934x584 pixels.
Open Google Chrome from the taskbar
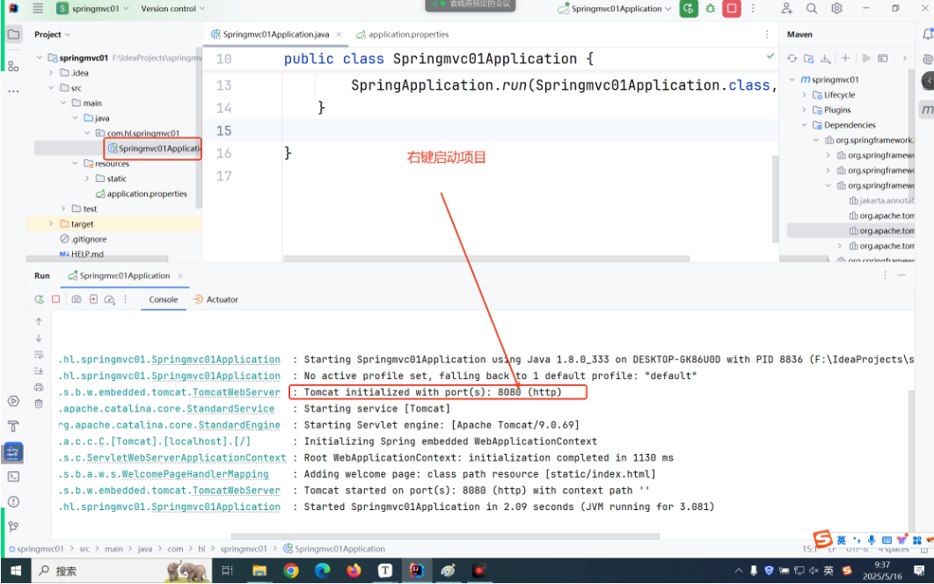(291, 571)
